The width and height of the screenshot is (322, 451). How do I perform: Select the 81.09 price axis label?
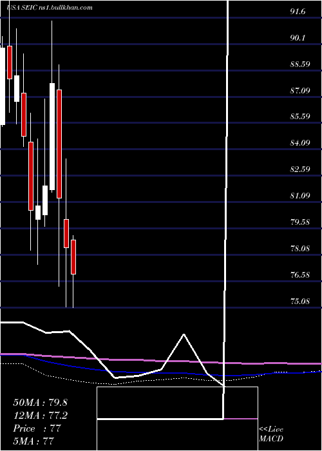point(300,196)
